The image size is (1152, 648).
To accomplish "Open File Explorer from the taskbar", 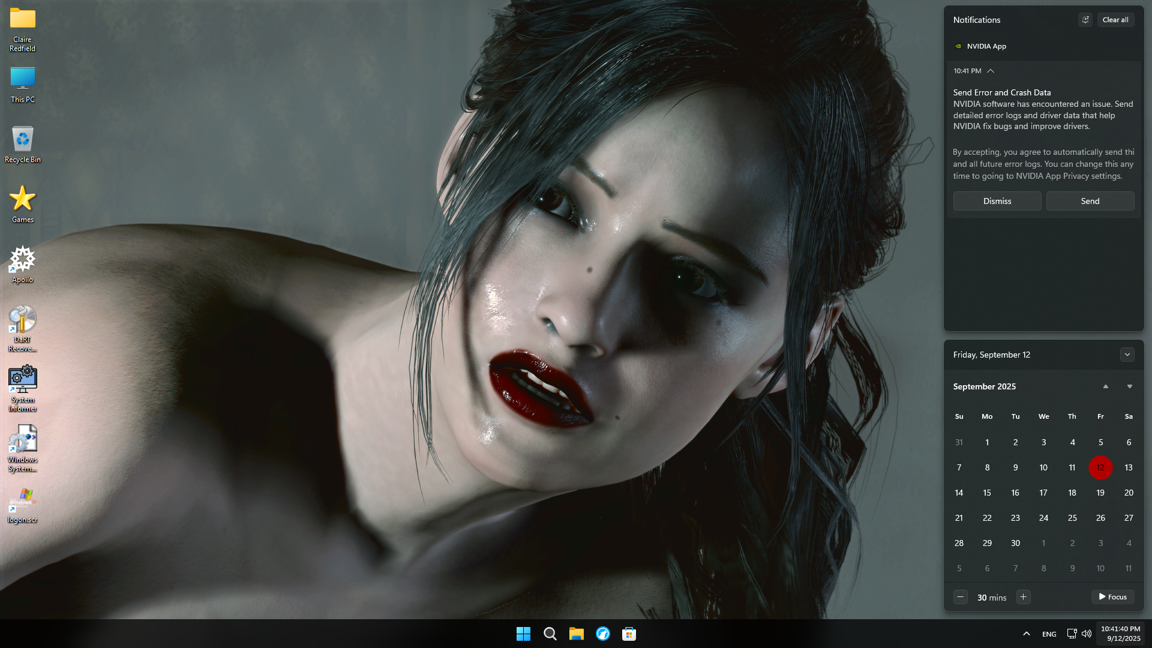I will point(576,634).
